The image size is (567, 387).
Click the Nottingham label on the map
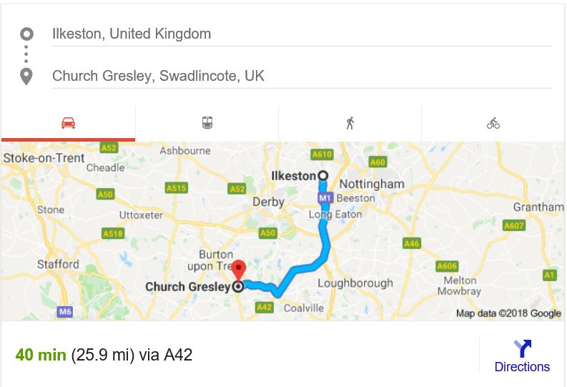click(372, 184)
